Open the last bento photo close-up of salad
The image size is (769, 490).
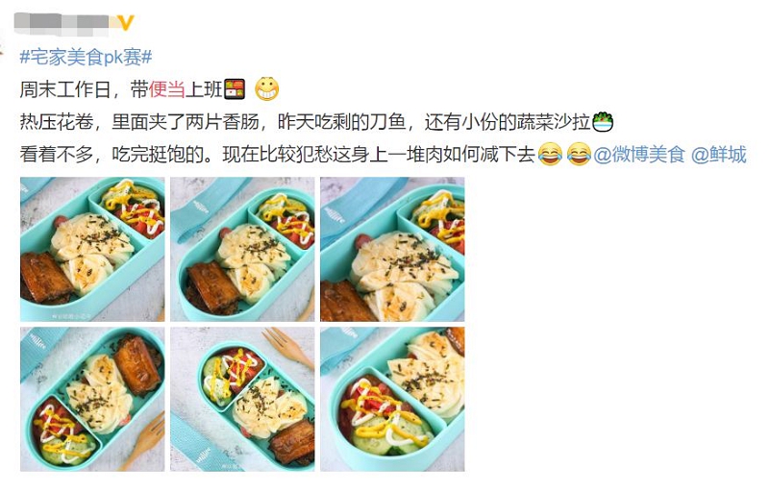tap(392, 400)
